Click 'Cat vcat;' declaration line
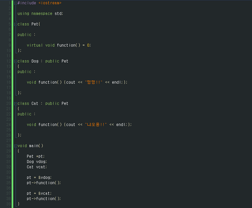 coord(37,167)
